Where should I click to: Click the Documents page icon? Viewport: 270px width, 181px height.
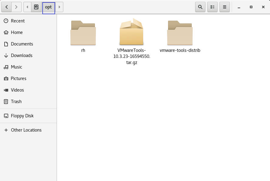coord(6,44)
